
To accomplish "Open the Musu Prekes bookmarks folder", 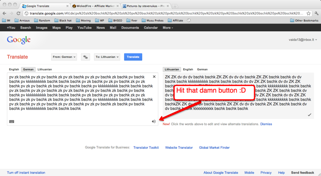I will 152,20.
